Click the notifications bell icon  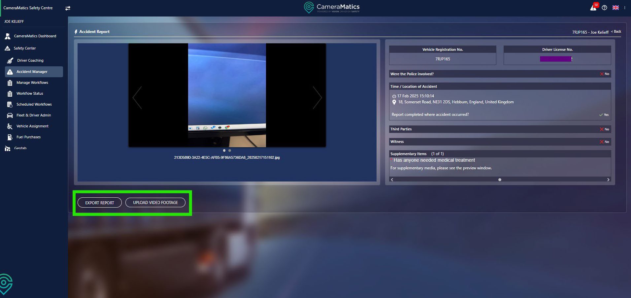pyautogui.click(x=593, y=8)
